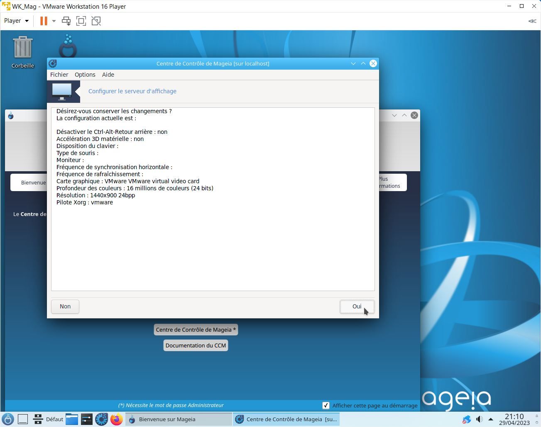Click the VMware Workstation title bar icon
This screenshot has height=427, width=541.
tap(6, 6)
